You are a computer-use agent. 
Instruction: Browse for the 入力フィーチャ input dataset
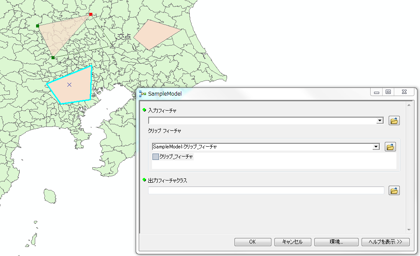tap(394, 120)
